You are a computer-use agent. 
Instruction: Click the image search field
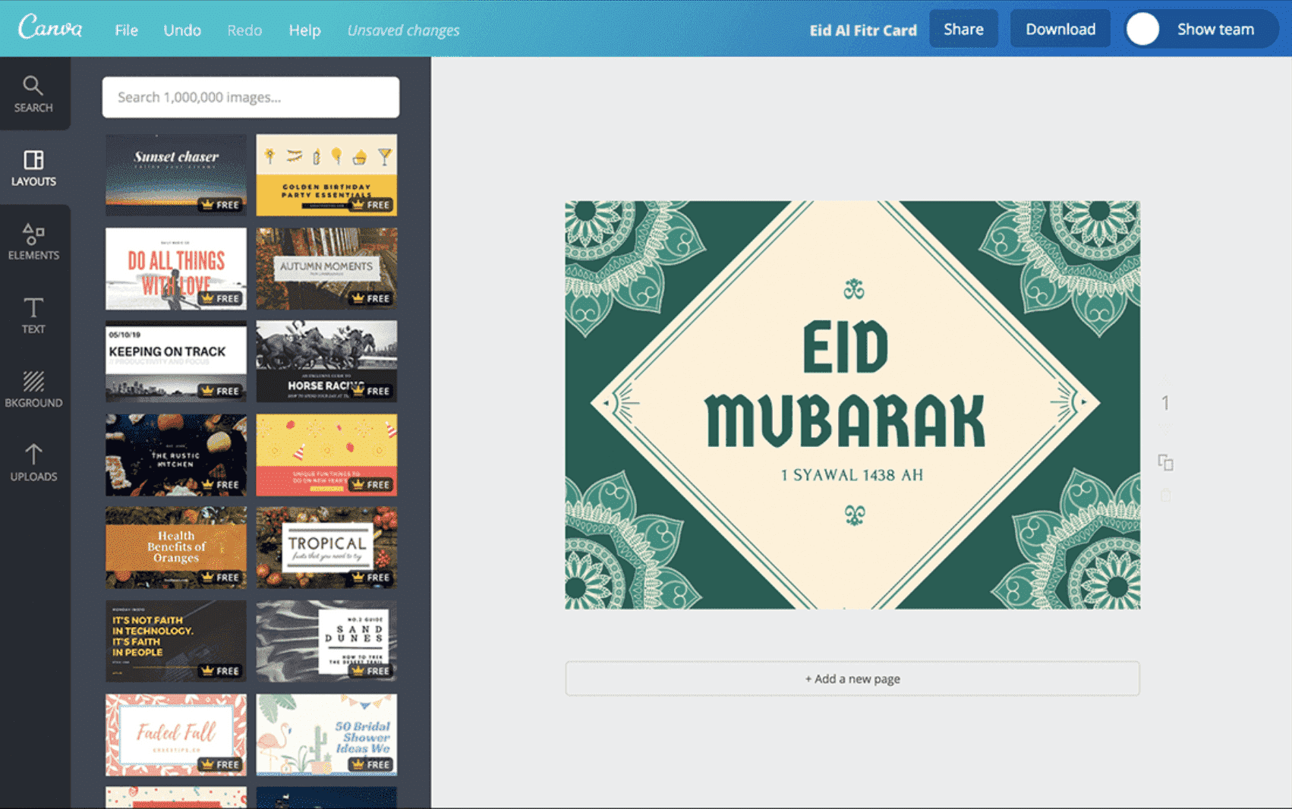[x=251, y=97]
